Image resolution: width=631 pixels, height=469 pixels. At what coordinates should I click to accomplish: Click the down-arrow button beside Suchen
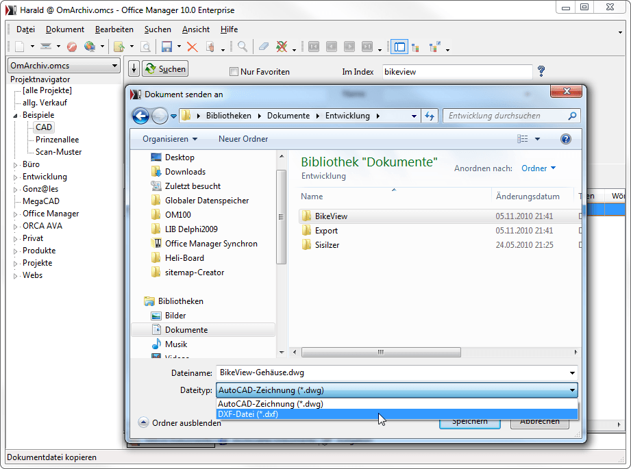coord(134,68)
